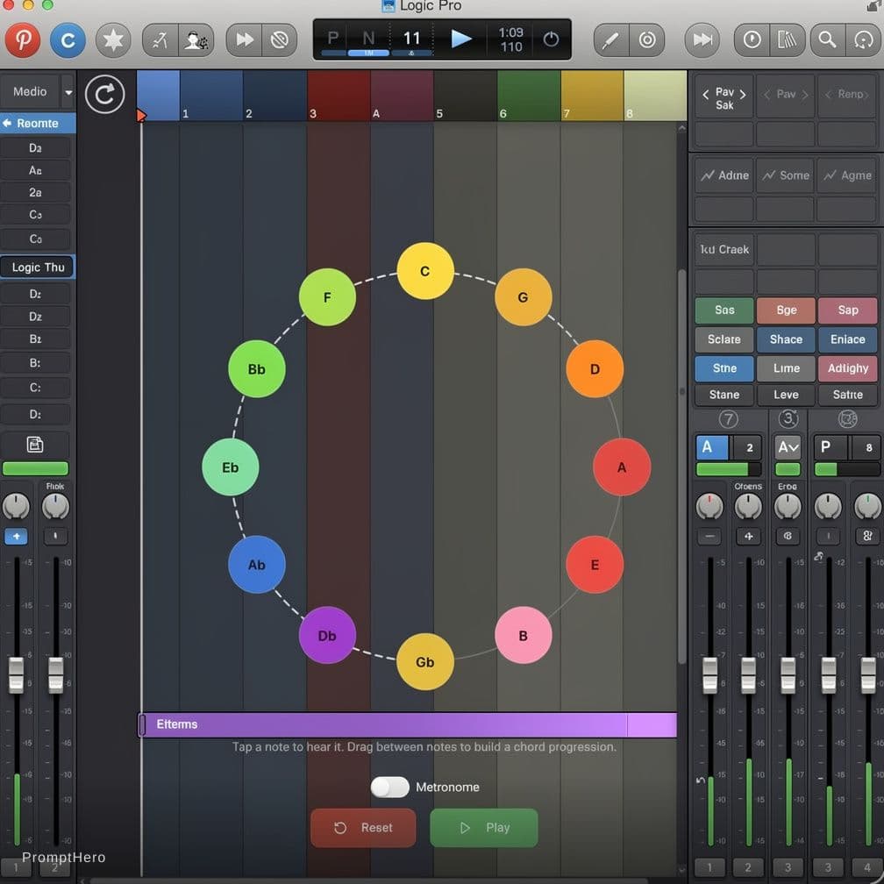Click the first left channel fader handle

coord(17,675)
